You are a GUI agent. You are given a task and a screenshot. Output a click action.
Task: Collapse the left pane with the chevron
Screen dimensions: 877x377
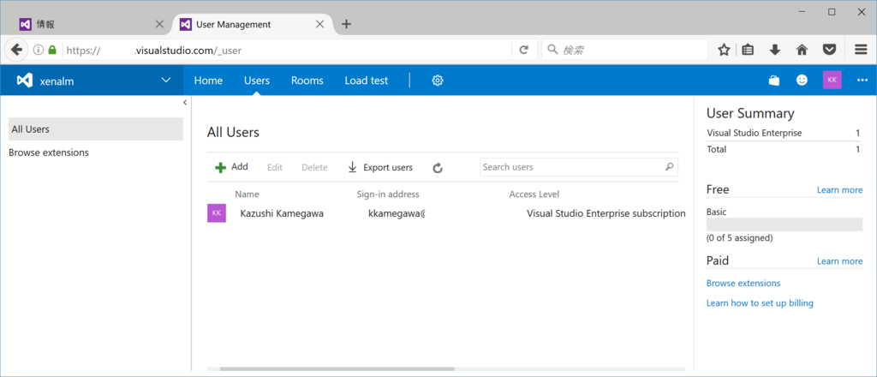pyautogui.click(x=185, y=102)
